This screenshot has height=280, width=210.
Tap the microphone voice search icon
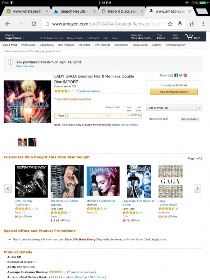coord(180,24)
